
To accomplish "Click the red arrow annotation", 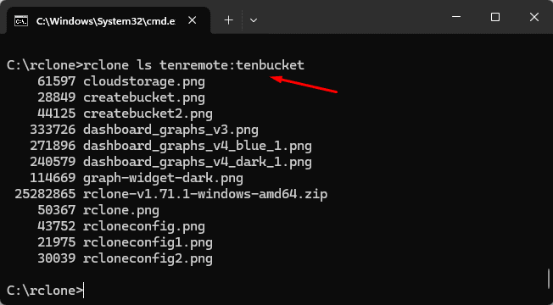I will [304, 85].
